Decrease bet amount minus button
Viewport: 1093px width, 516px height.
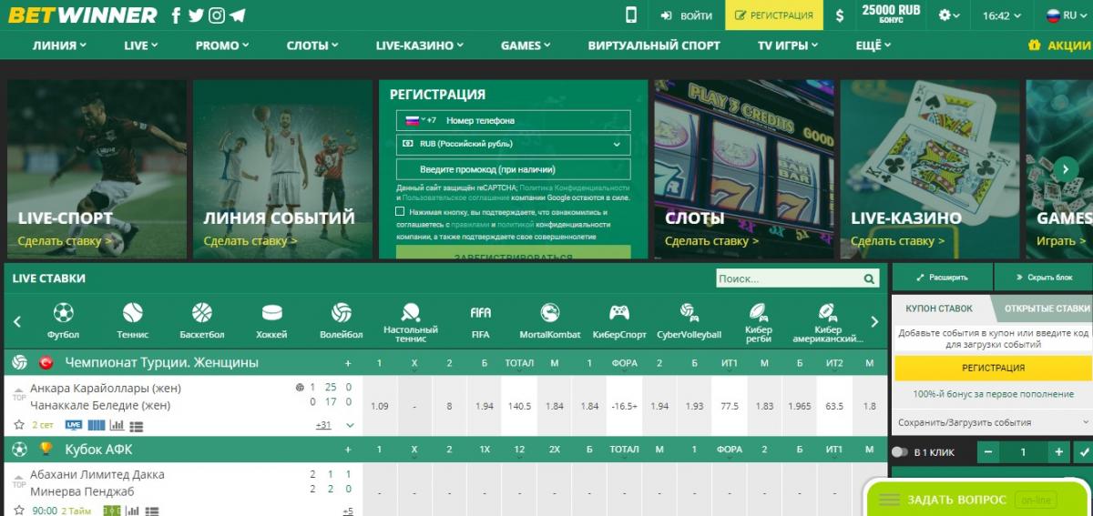pos(988,451)
